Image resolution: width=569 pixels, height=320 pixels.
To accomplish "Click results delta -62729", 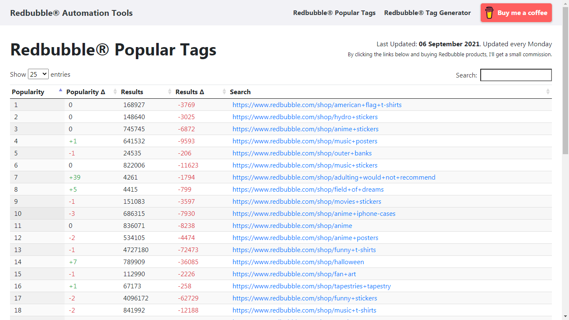I will [x=188, y=298].
